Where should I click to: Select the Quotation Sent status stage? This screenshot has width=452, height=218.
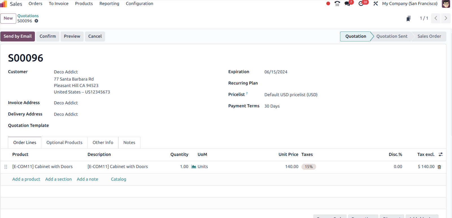[392, 36]
